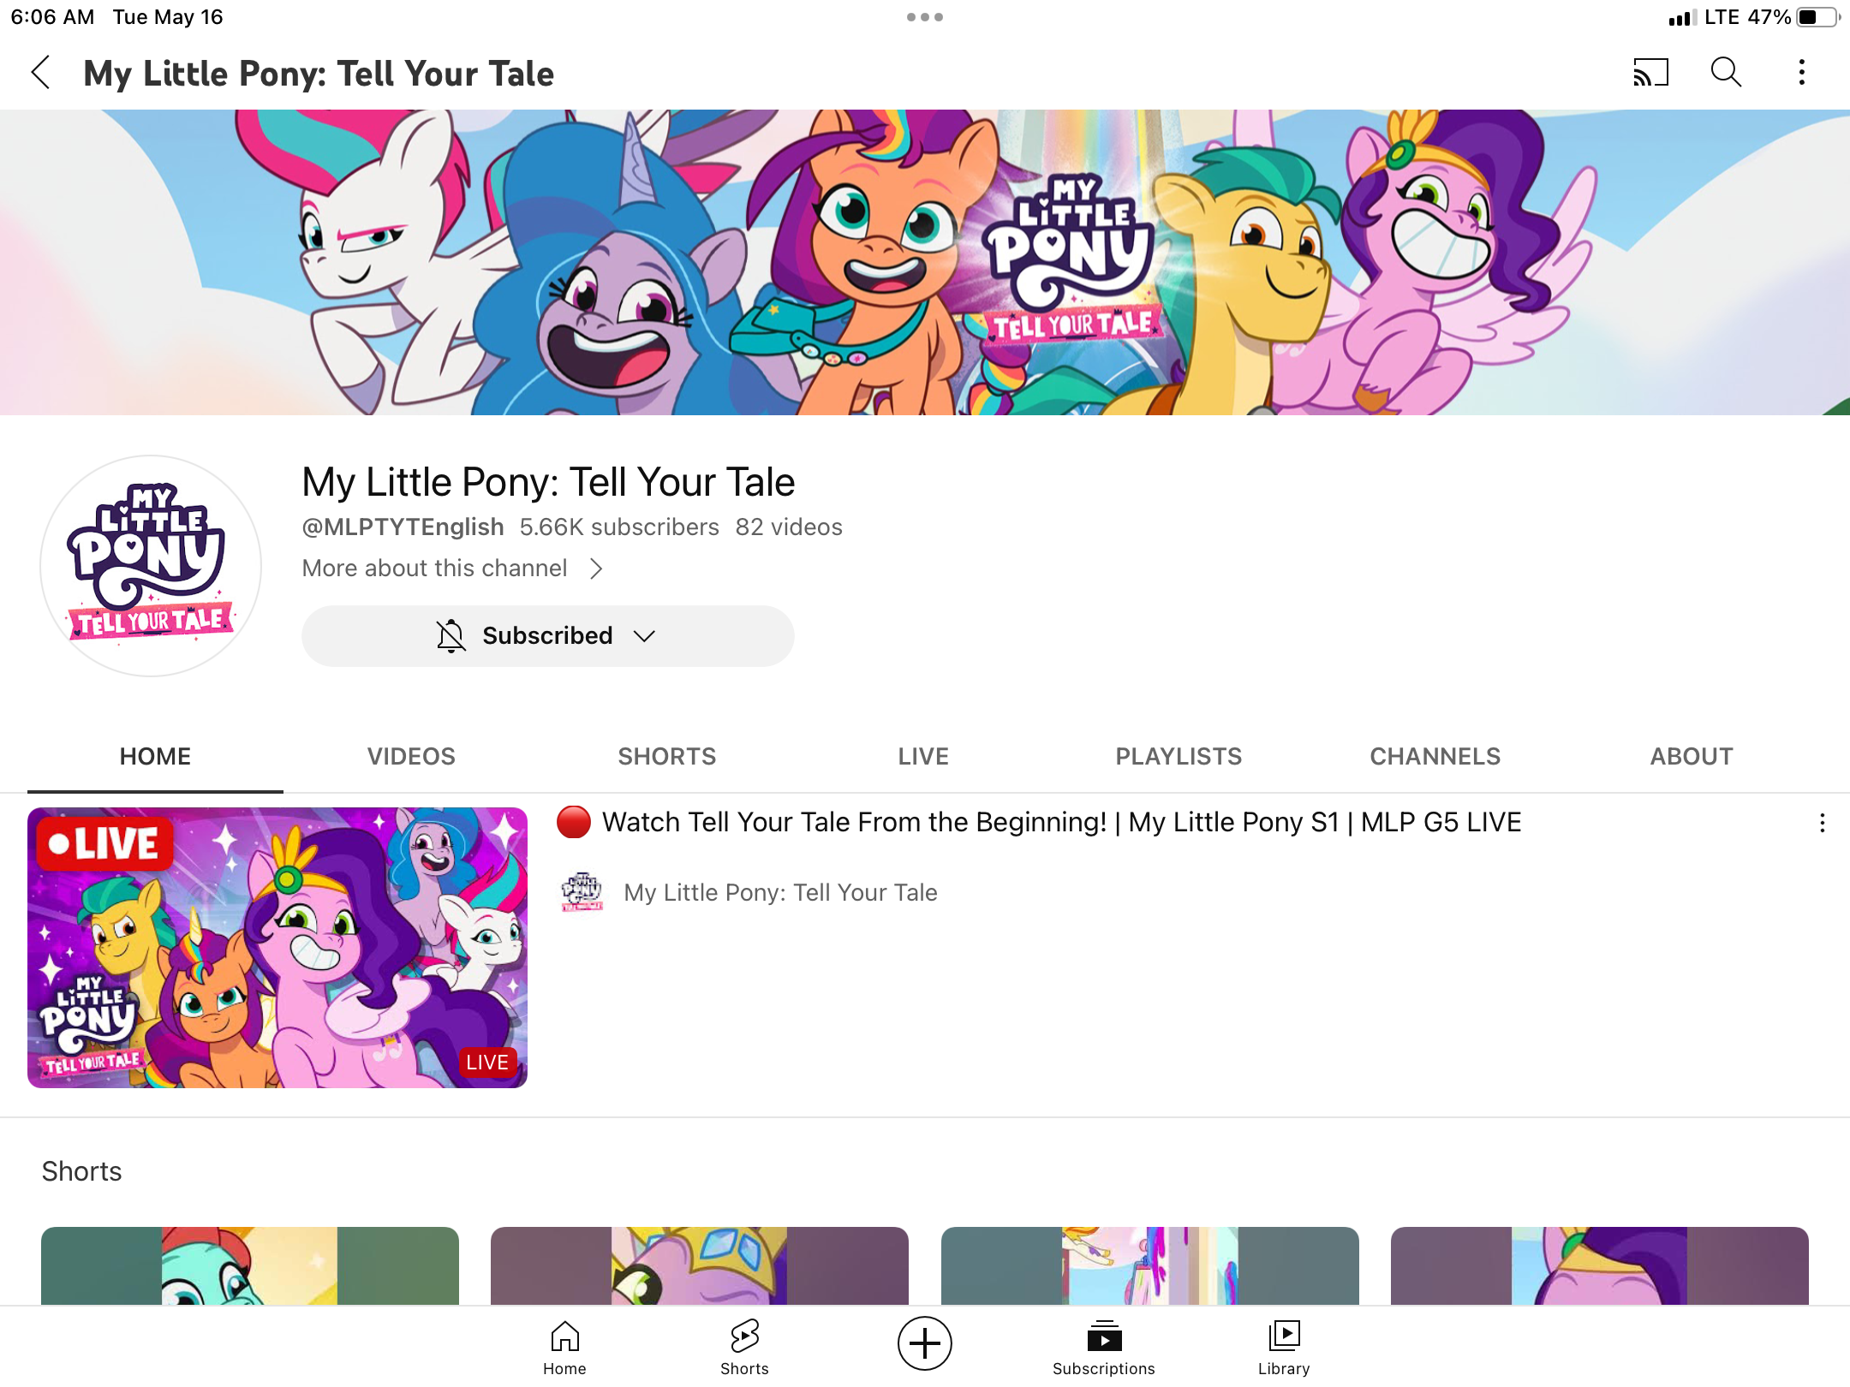
Task: Open live video's three-dot menu
Action: (1822, 823)
